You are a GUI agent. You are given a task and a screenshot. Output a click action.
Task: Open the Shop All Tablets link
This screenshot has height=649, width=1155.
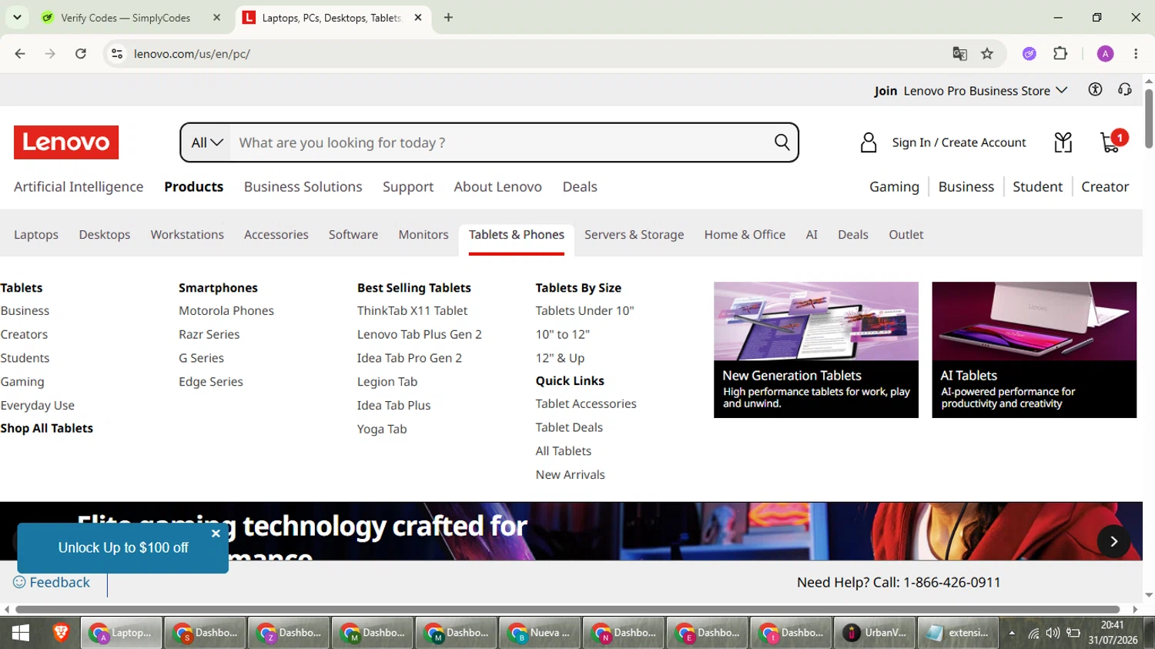coord(47,429)
